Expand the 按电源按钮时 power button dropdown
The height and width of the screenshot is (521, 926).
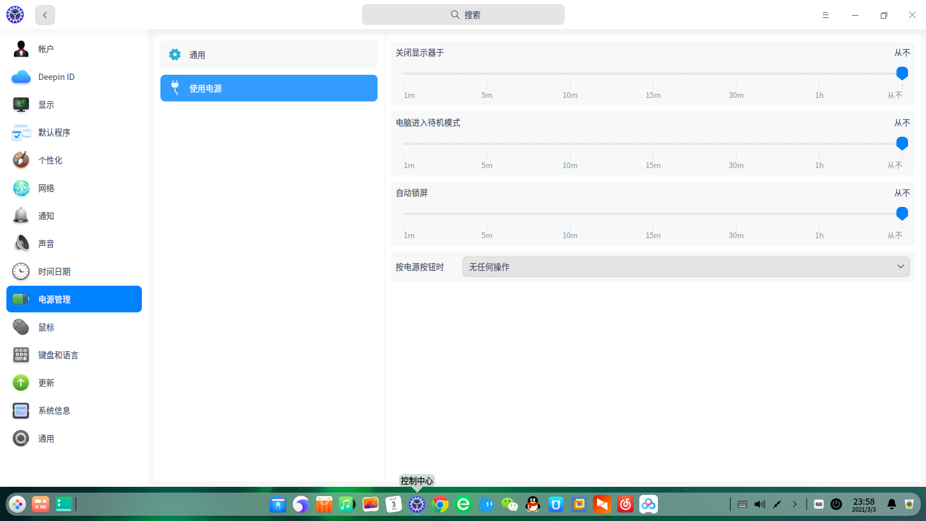pyautogui.click(x=686, y=267)
